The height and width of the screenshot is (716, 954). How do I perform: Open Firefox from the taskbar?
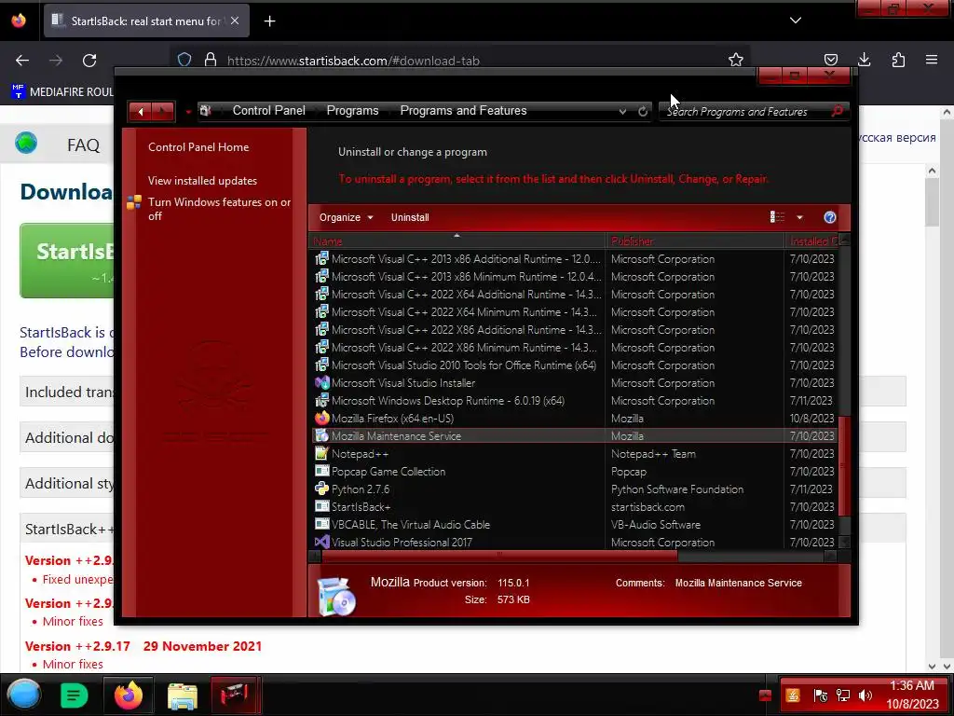click(129, 695)
